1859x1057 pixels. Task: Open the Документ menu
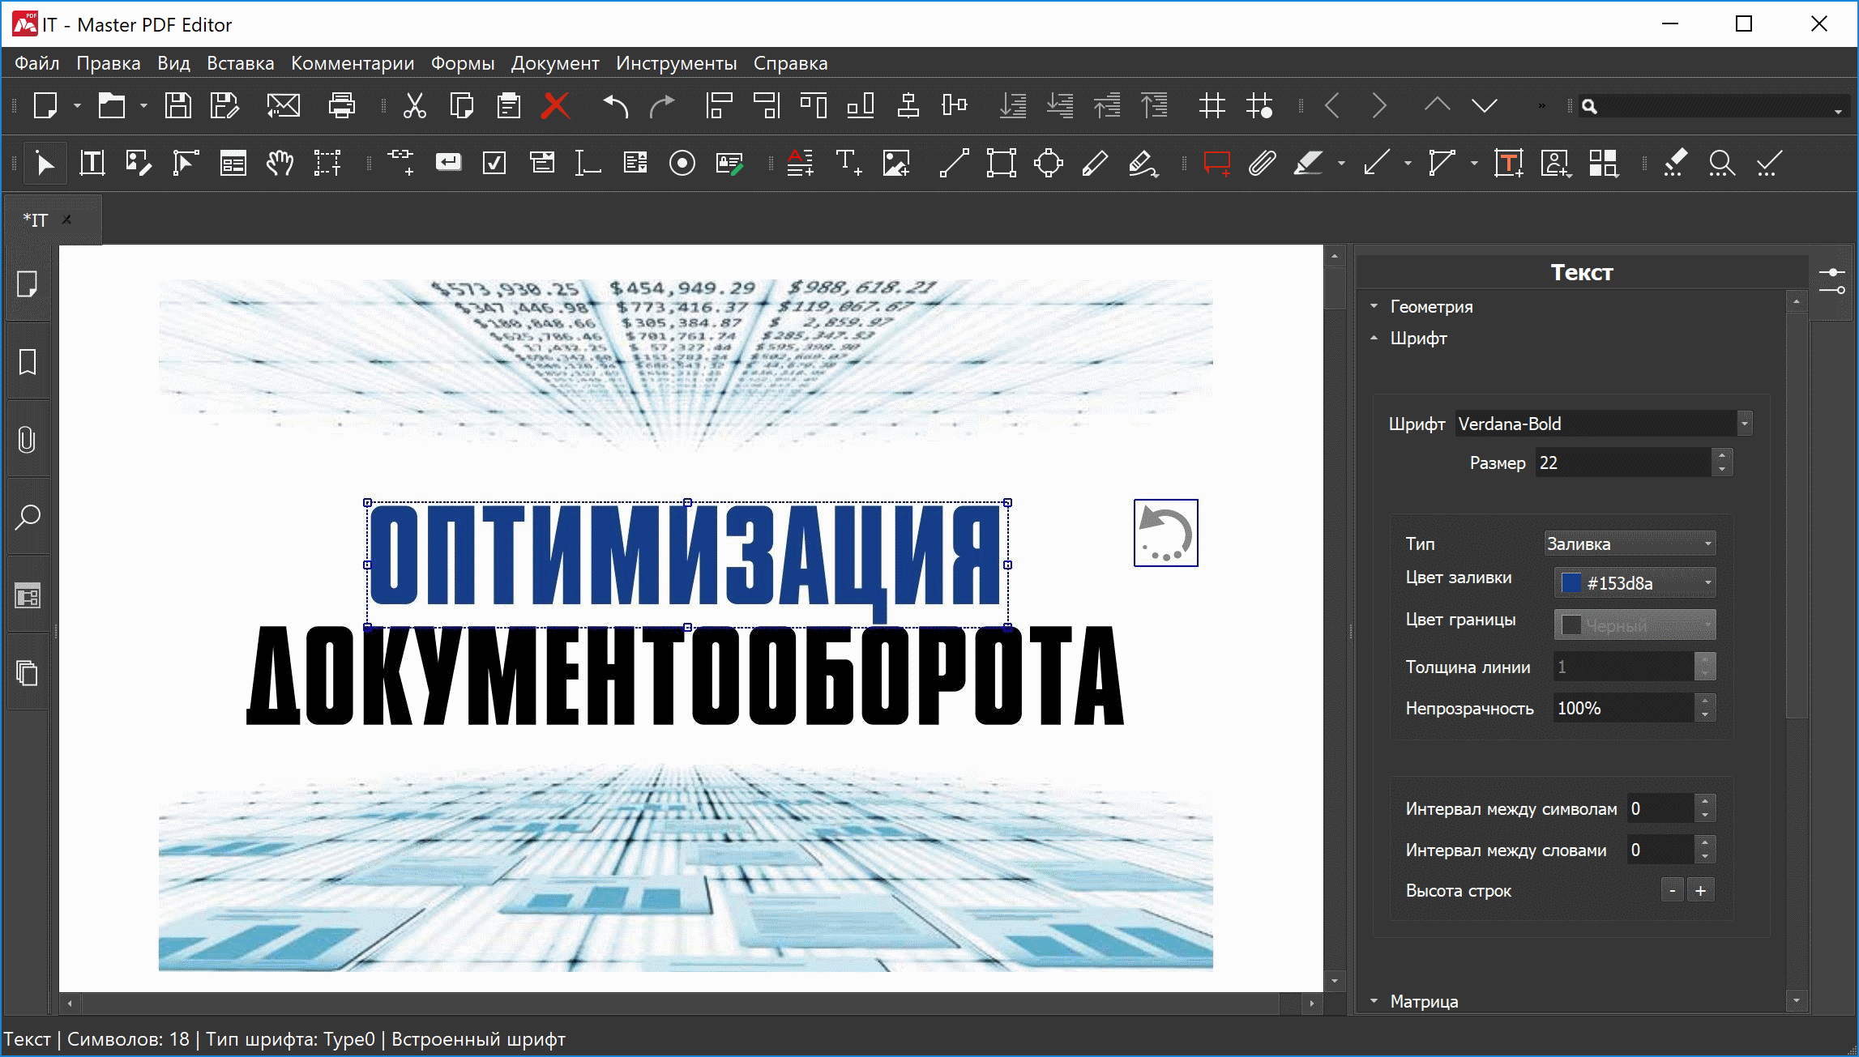[555, 63]
